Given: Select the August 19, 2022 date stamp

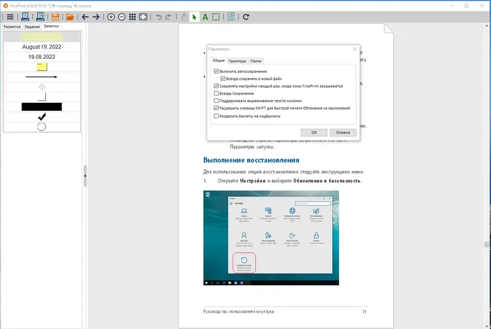Looking at the screenshot, I should tap(42, 47).
